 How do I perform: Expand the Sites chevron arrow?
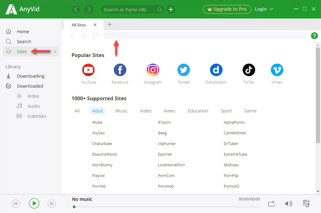click(55, 52)
